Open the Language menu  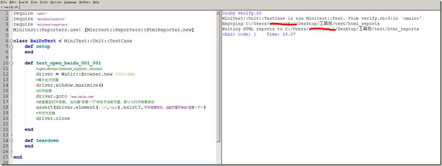(70, 2)
